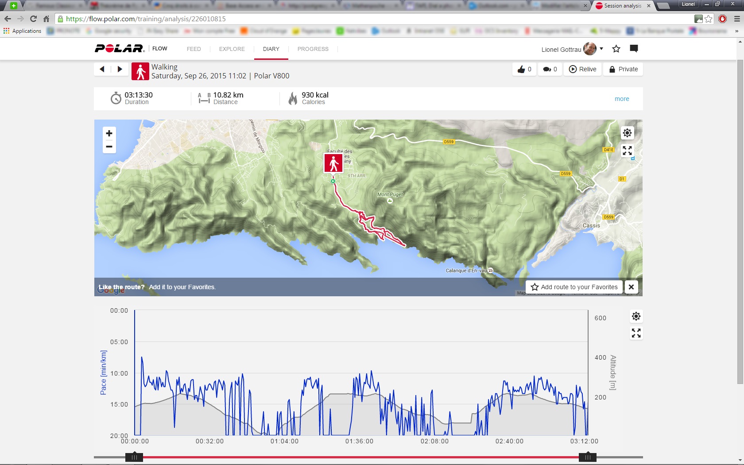Image resolution: width=744 pixels, height=465 pixels.
Task: Click red extension icon in toolbar
Action: (x=723, y=19)
